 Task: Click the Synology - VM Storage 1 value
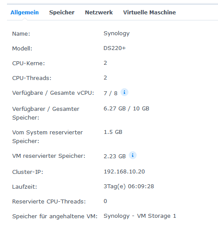(140, 216)
